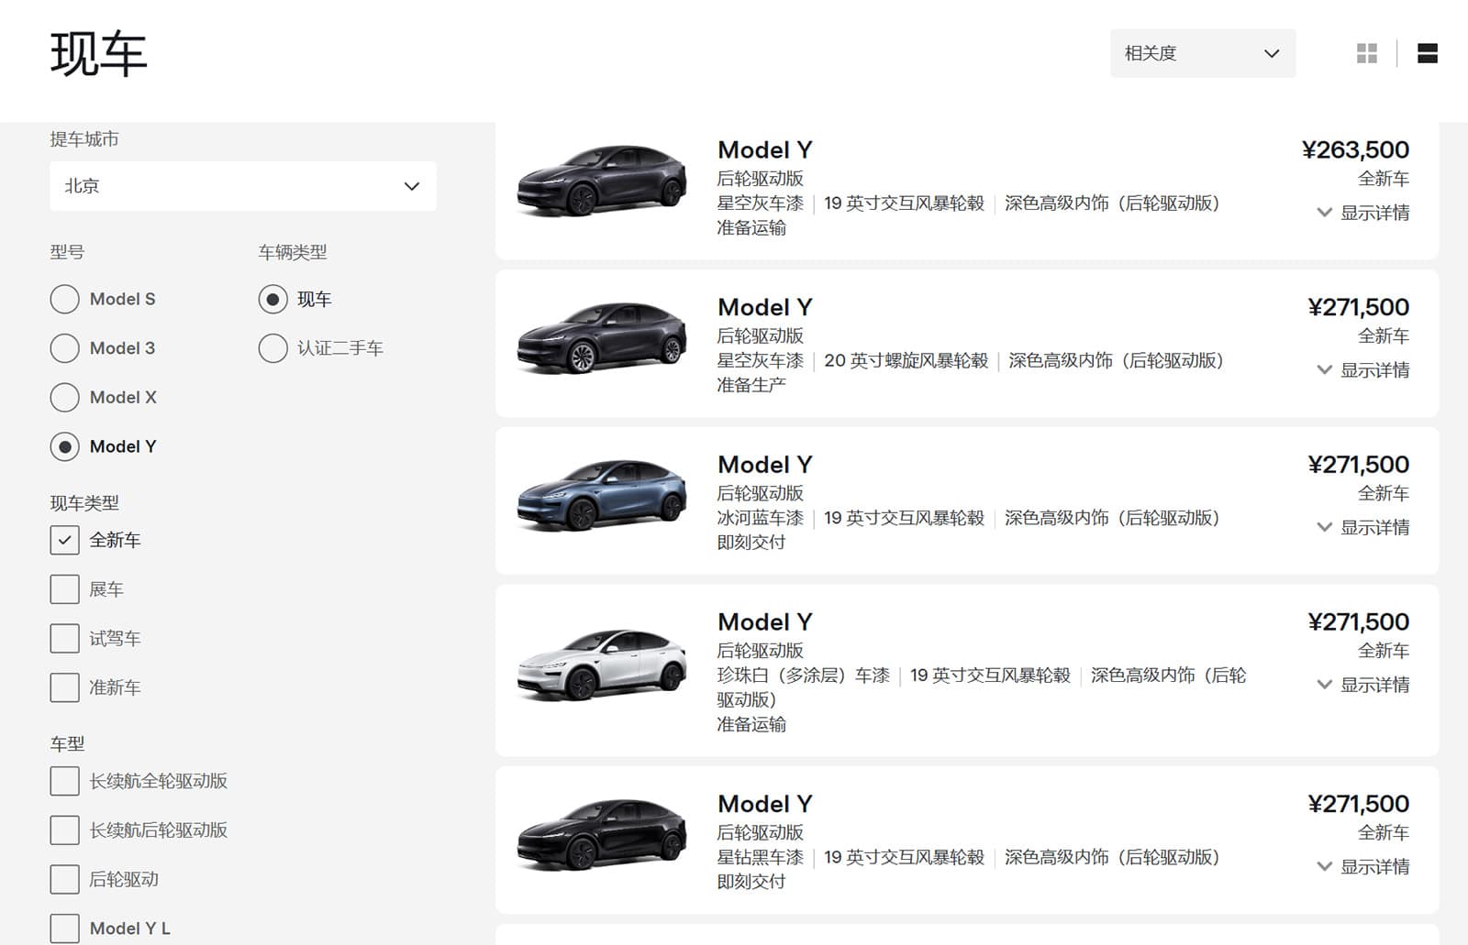
Task: Check the 长续航后轮驱动版 filter
Action: pyautogui.click(x=63, y=830)
